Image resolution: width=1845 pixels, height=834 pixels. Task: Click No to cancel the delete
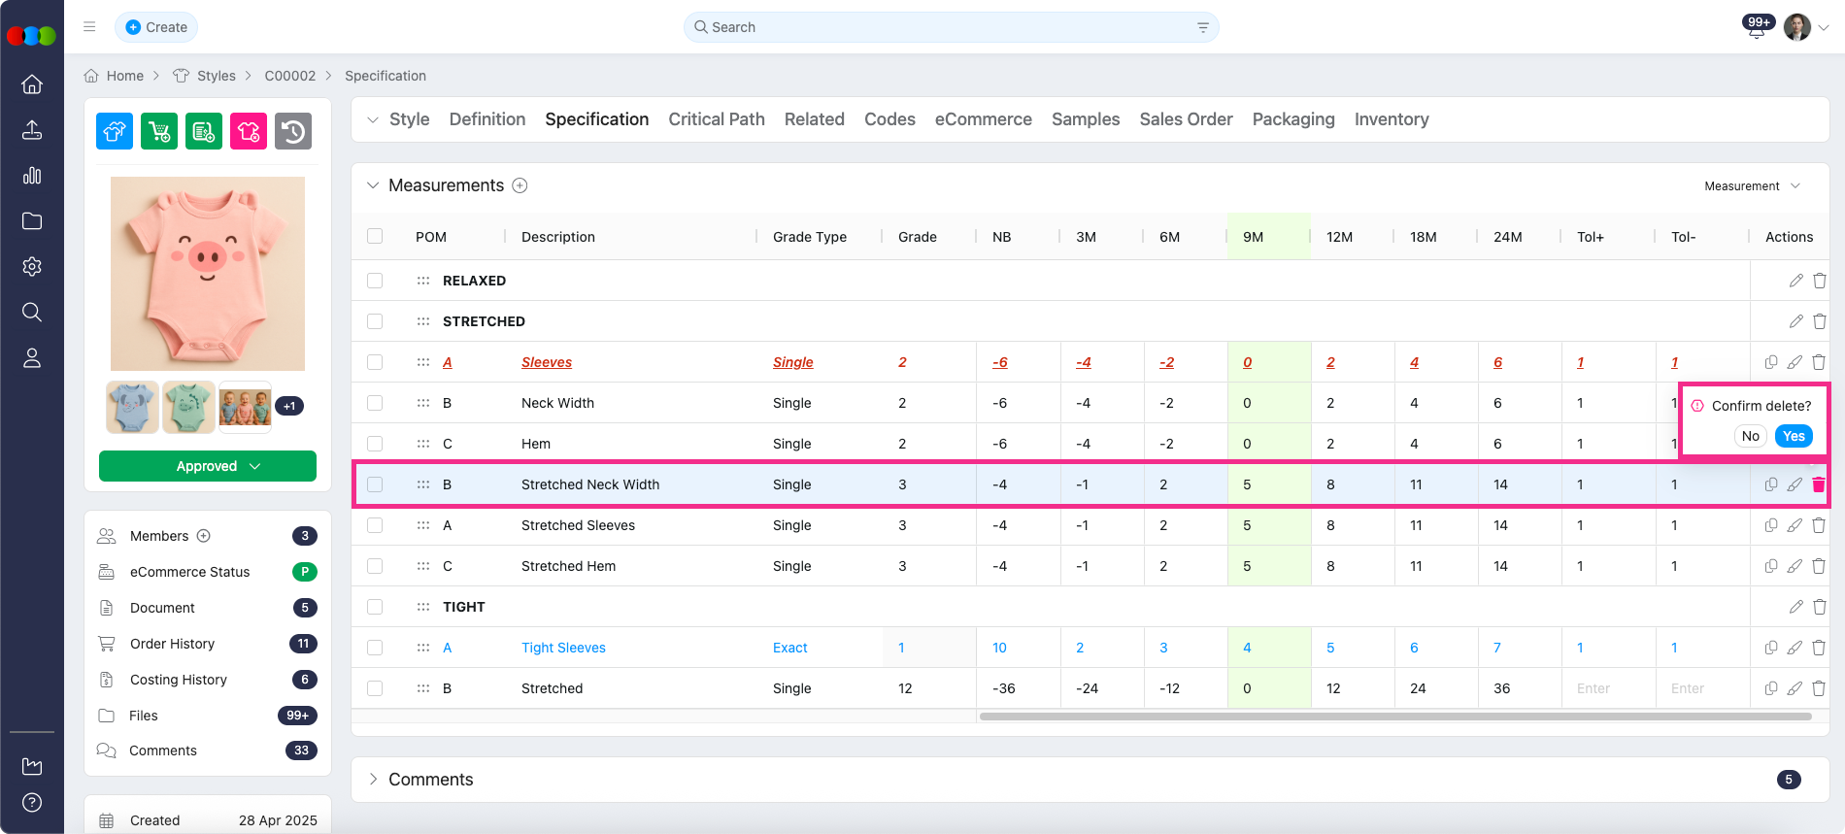[x=1750, y=436]
